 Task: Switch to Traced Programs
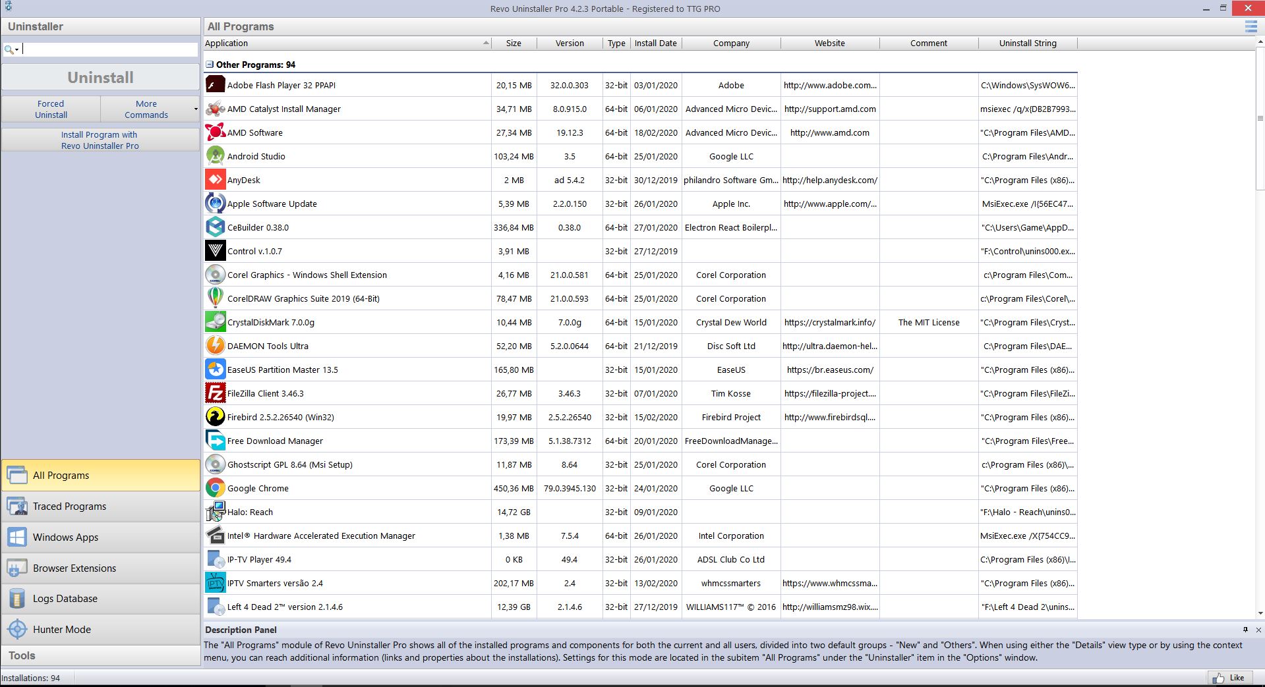coord(101,506)
